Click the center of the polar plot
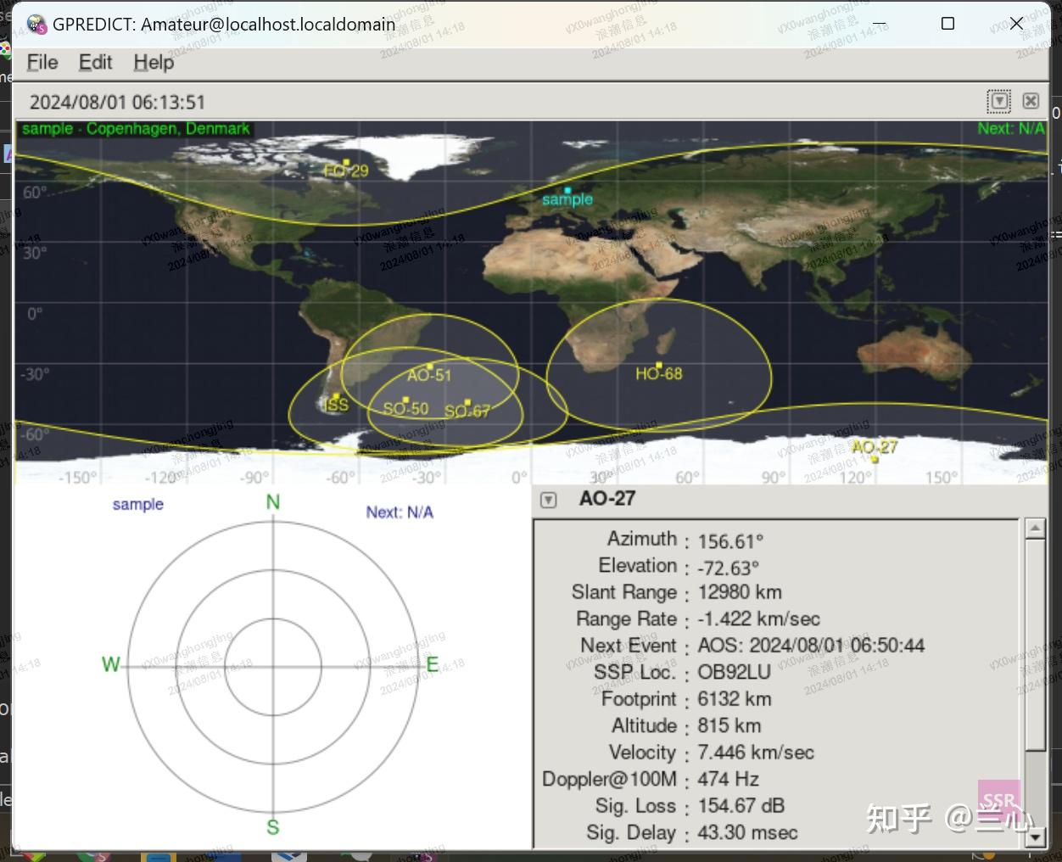 click(x=272, y=665)
